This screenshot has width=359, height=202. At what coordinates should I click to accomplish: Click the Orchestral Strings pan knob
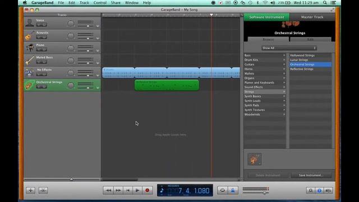coord(71,85)
